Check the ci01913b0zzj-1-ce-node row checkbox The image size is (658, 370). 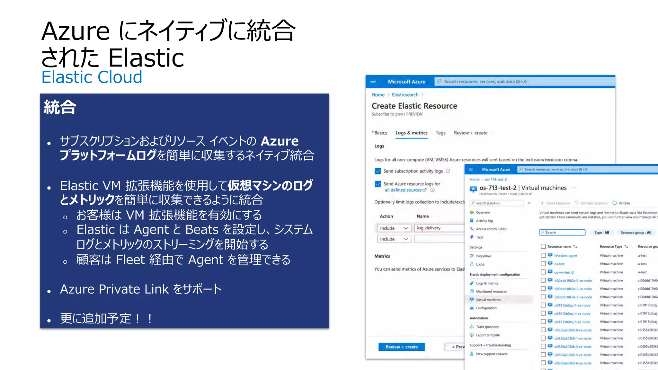click(x=543, y=305)
